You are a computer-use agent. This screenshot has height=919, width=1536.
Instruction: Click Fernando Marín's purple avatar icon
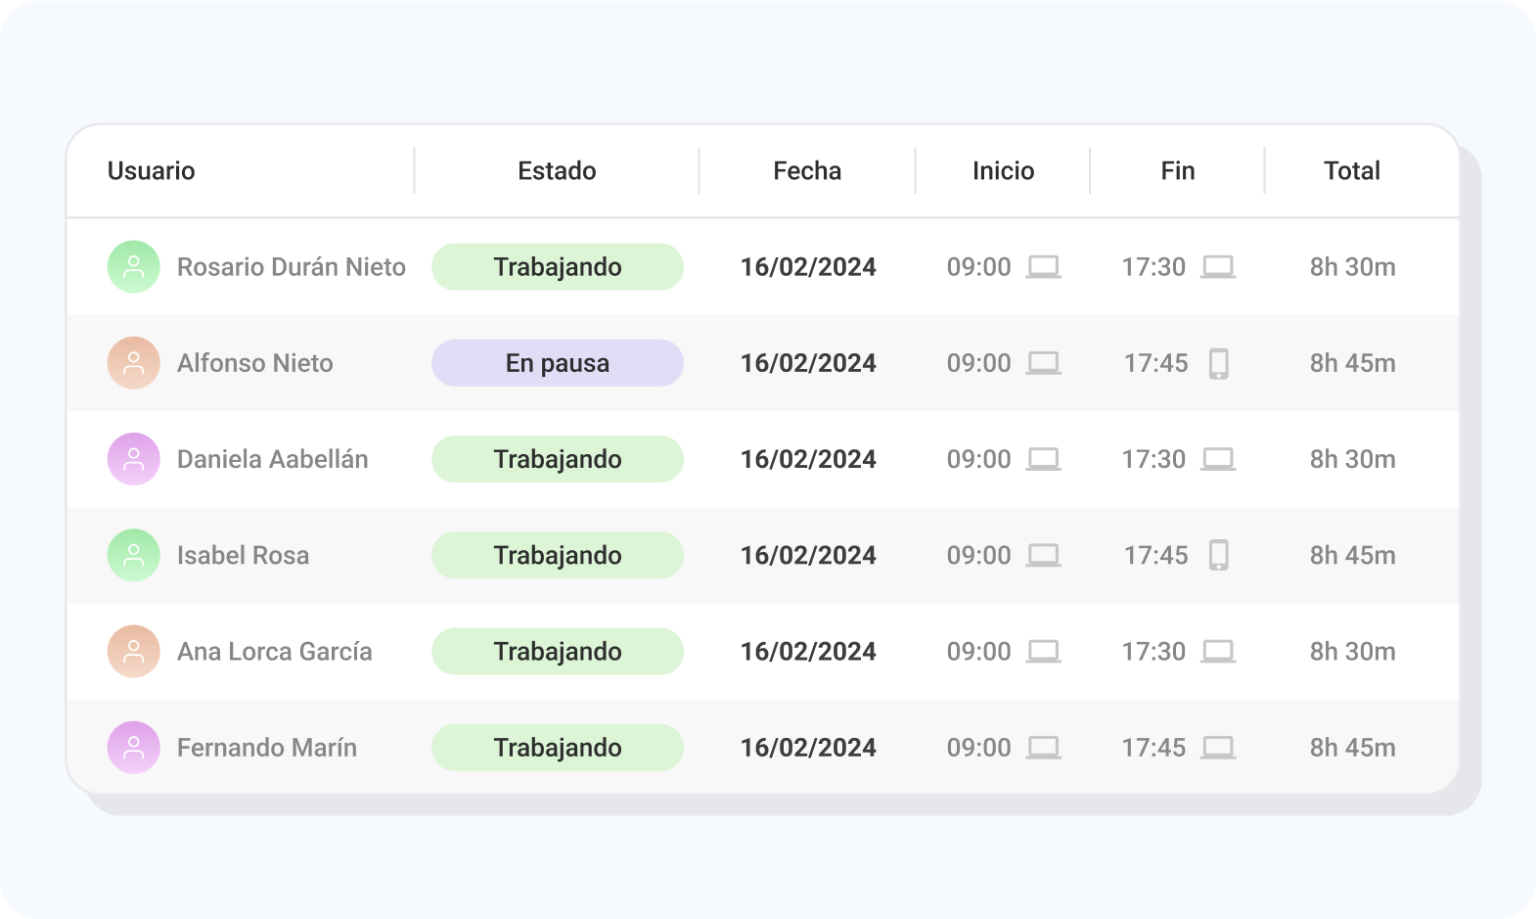(133, 748)
